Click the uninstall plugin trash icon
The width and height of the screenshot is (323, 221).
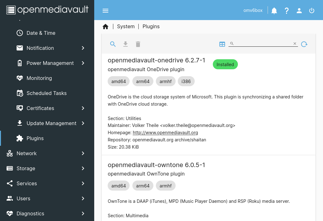[x=138, y=44]
